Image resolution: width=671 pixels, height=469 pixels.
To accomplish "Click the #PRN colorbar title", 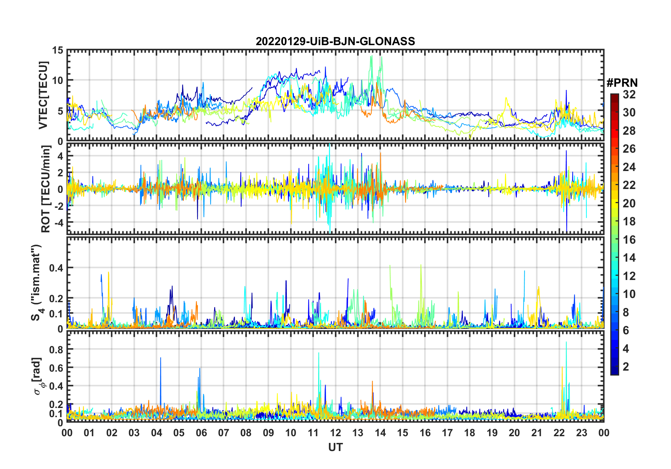I will click(622, 83).
